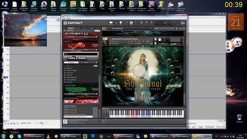Open Adobe Premiere desktop shortcut
The image size is (247, 139).
[151, 6]
